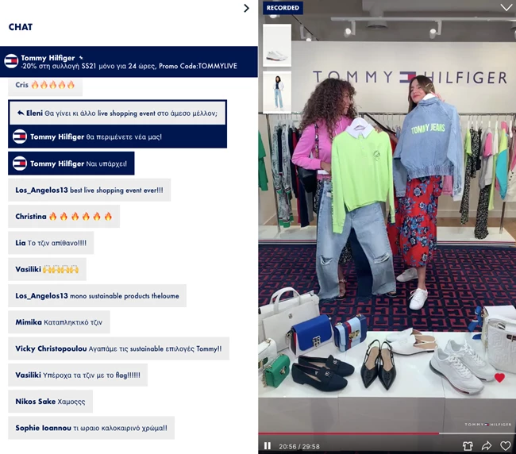Image resolution: width=516 pixels, height=454 pixels.
Task: Click the t-shirt products icon
Action: [x=468, y=446]
